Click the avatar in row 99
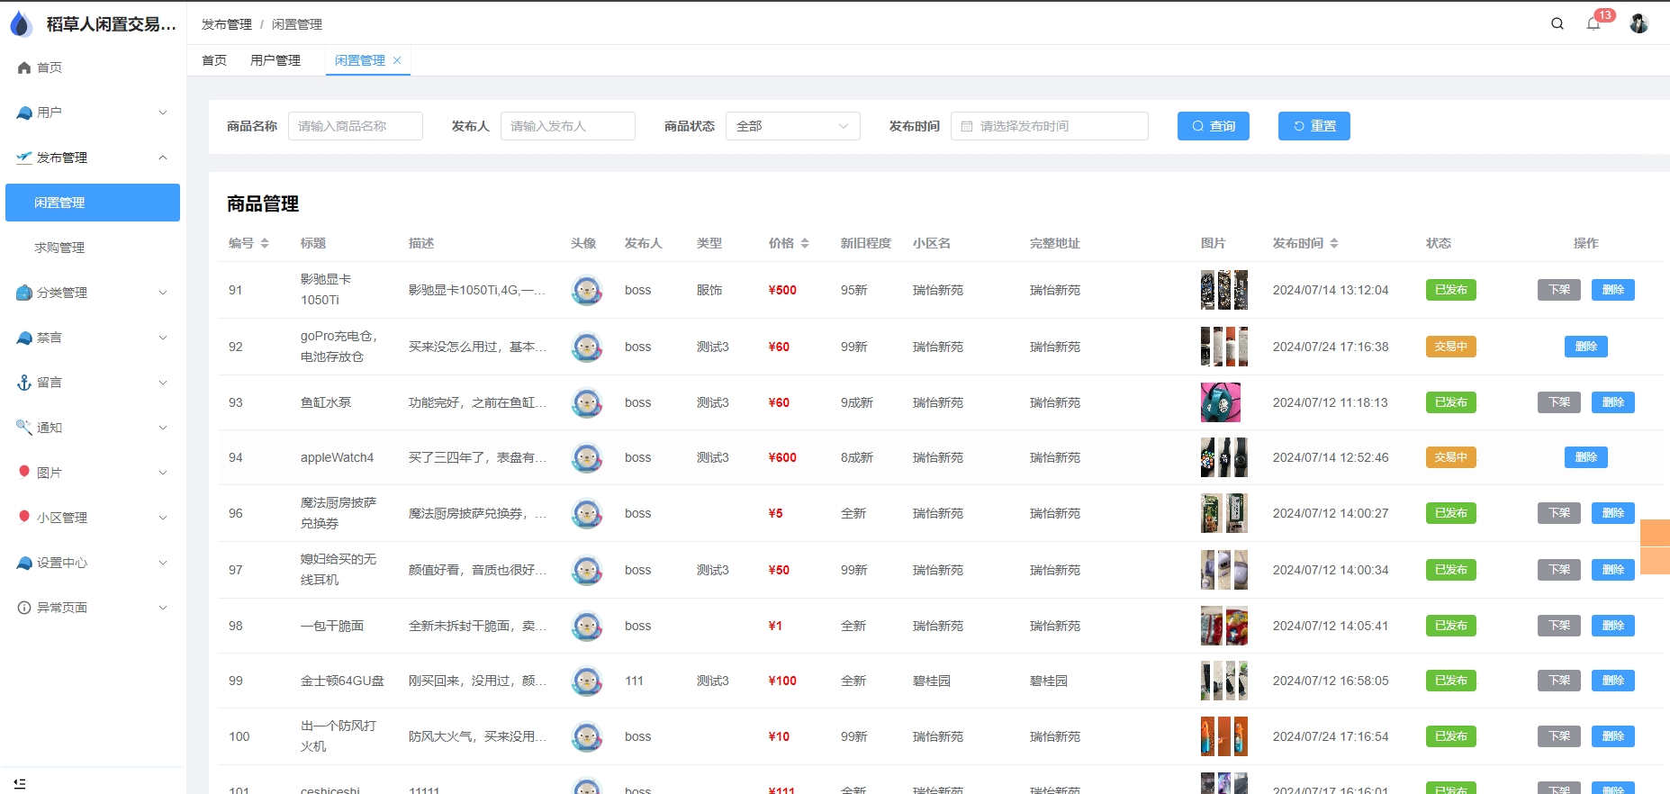 (587, 681)
